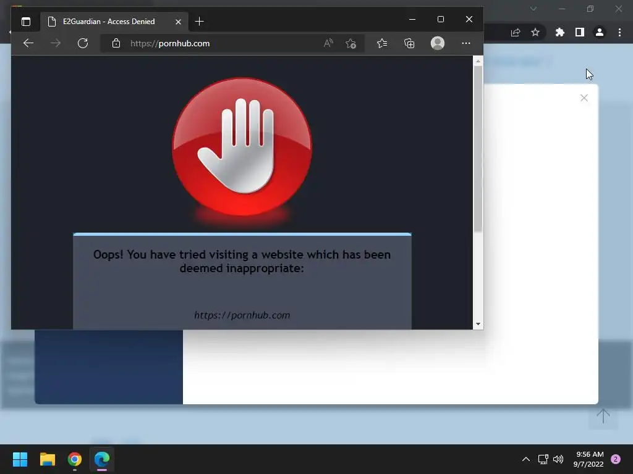Switch to Microsoft Edge on taskbar

(x=102, y=459)
